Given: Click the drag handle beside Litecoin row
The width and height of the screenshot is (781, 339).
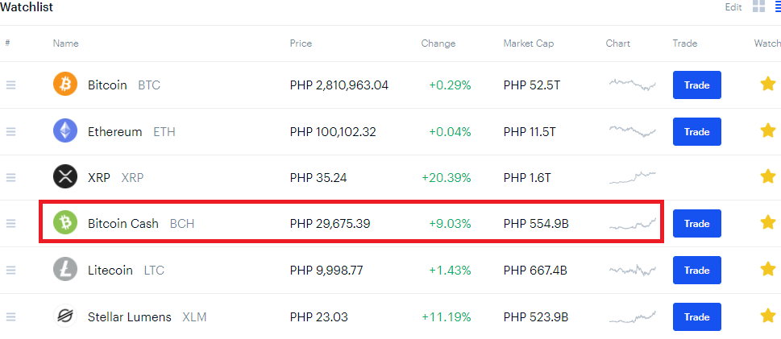Looking at the screenshot, I should point(11,271).
